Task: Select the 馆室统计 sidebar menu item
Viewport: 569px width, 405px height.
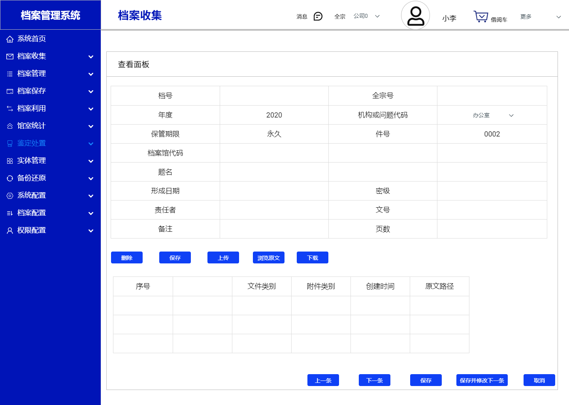Action: (x=32, y=126)
